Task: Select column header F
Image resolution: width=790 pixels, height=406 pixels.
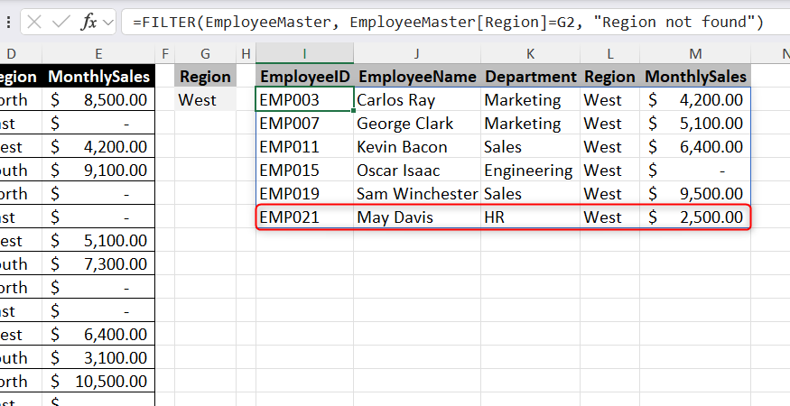Action: coord(164,53)
